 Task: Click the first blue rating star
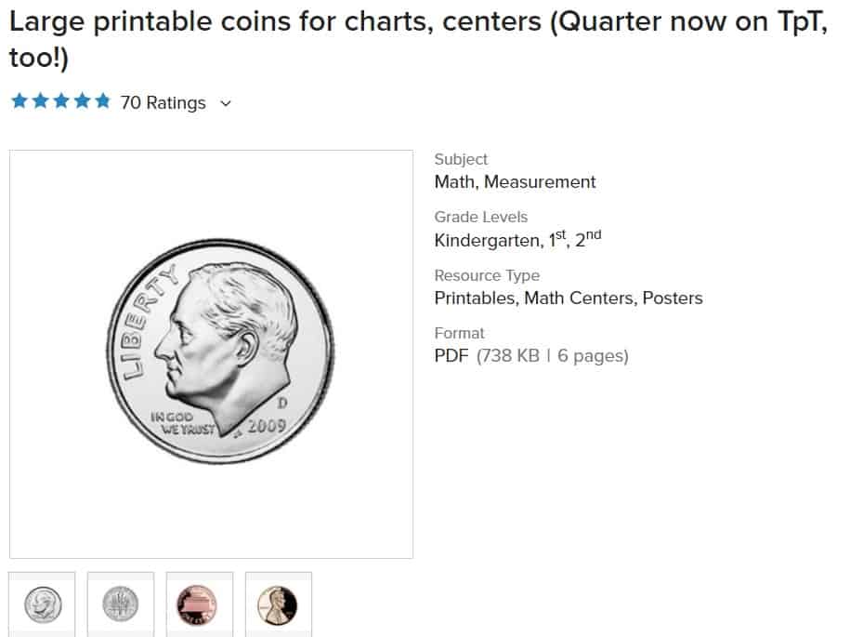[20, 101]
